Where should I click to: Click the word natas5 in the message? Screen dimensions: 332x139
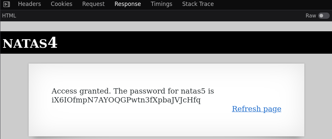point(193,91)
